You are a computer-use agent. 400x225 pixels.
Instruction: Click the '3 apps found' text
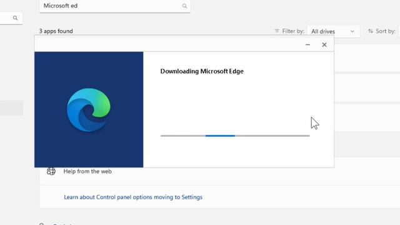56,31
